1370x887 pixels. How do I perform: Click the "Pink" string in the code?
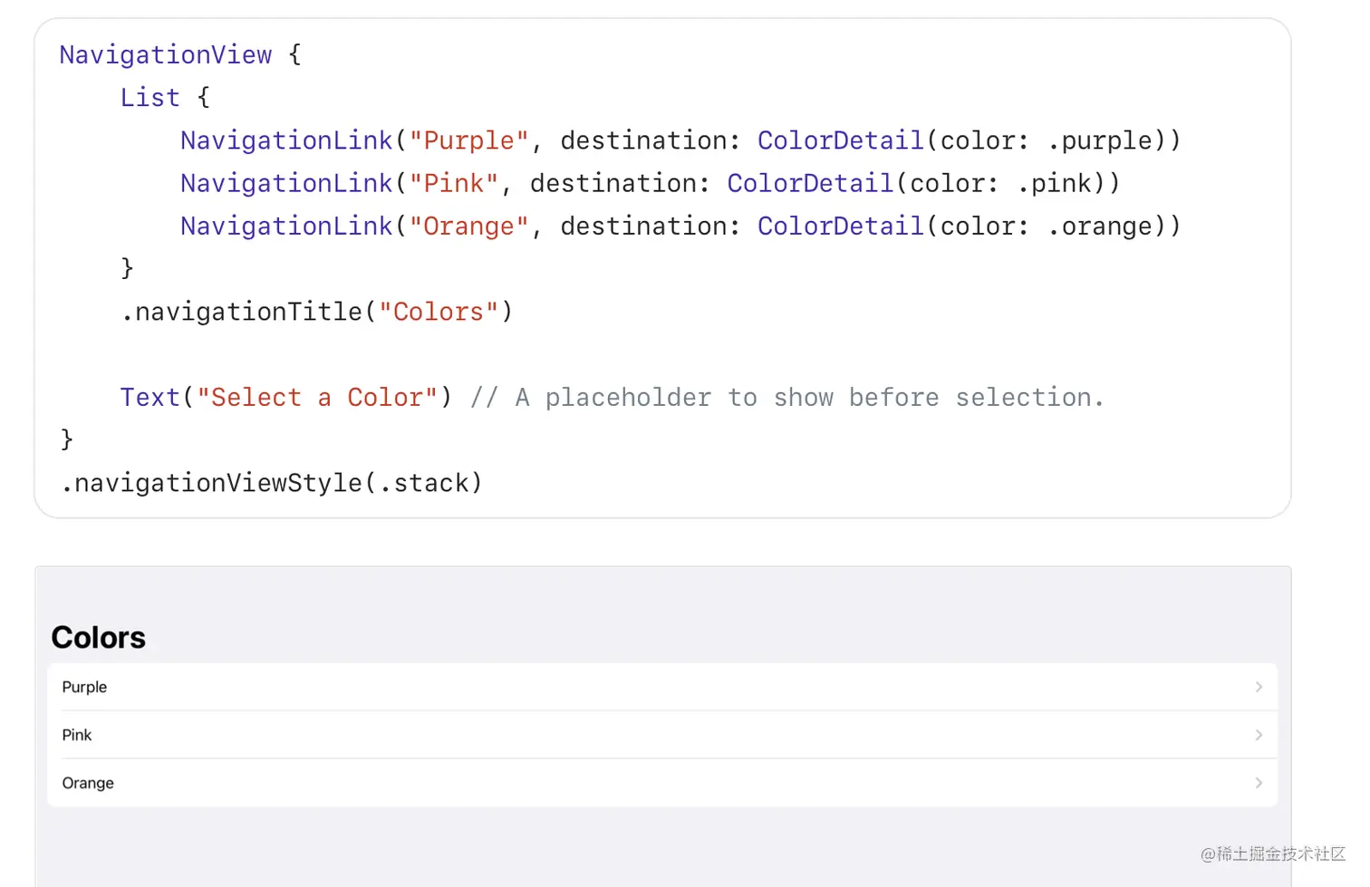click(453, 183)
